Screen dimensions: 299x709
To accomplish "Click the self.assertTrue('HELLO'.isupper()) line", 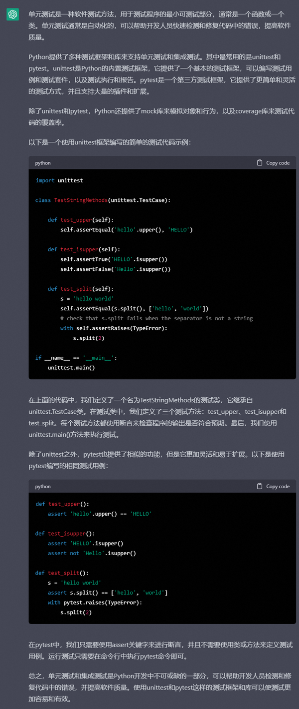I will pyautogui.click(x=114, y=259).
